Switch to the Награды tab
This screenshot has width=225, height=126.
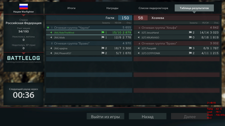(x=112, y=8)
